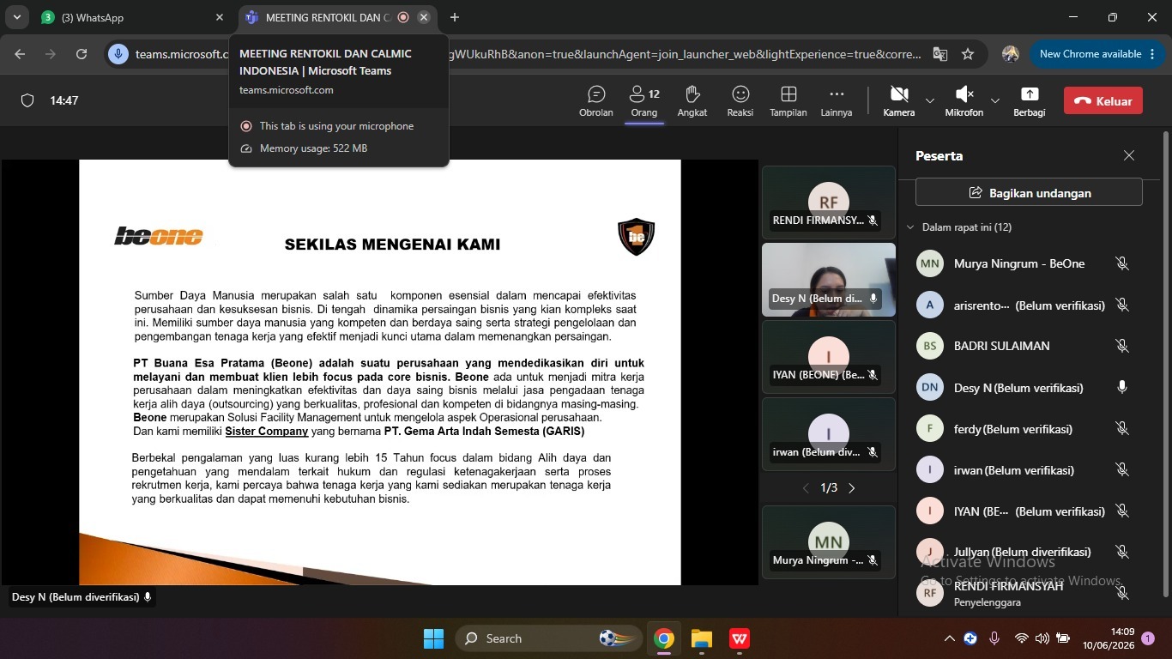The width and height of the screenshot is (1172, 659).
Task: Leave the meeting with Keluar
Action: pyautogui.click(x=1103, y=100)
